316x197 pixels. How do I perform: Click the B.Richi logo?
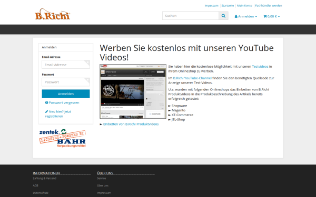pos(52,14)
